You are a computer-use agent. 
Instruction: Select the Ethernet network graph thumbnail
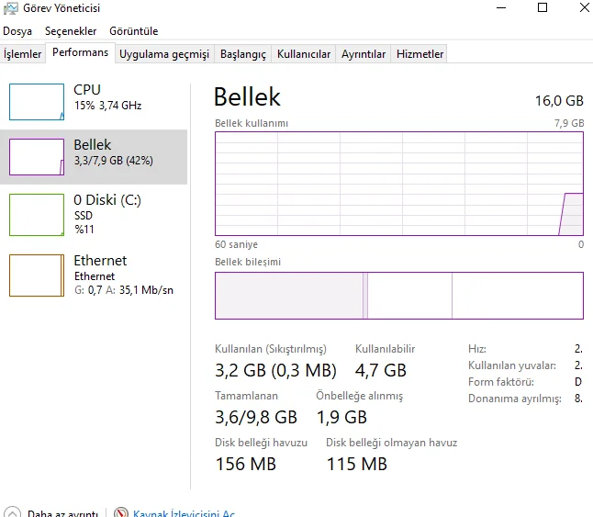tap(37, 275)
